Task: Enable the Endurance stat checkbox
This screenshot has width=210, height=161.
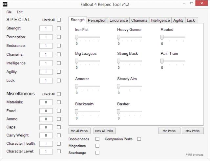Action: [59, 45]
